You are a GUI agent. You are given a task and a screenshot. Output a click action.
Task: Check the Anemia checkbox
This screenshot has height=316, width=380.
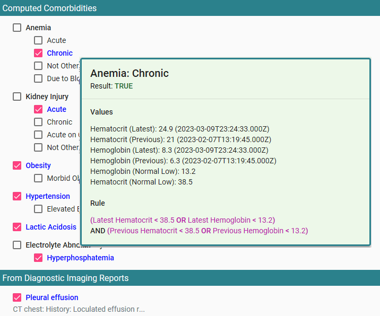18,28
